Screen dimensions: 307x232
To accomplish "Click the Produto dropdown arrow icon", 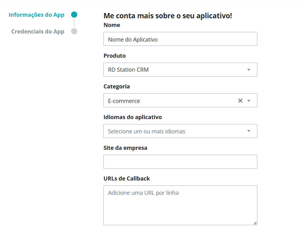I will pyautogui.click(x=249, y=70).
